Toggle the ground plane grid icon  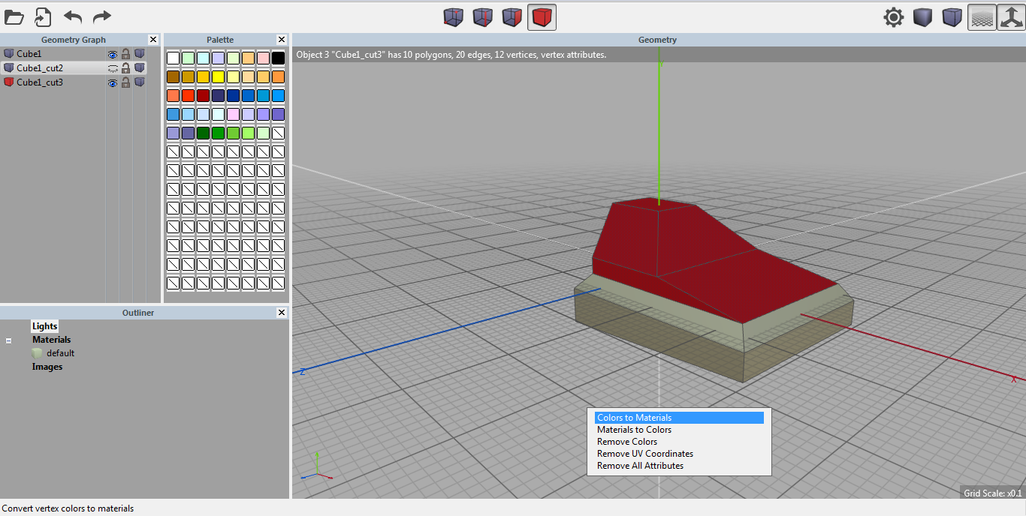click(x=982, y=17)
